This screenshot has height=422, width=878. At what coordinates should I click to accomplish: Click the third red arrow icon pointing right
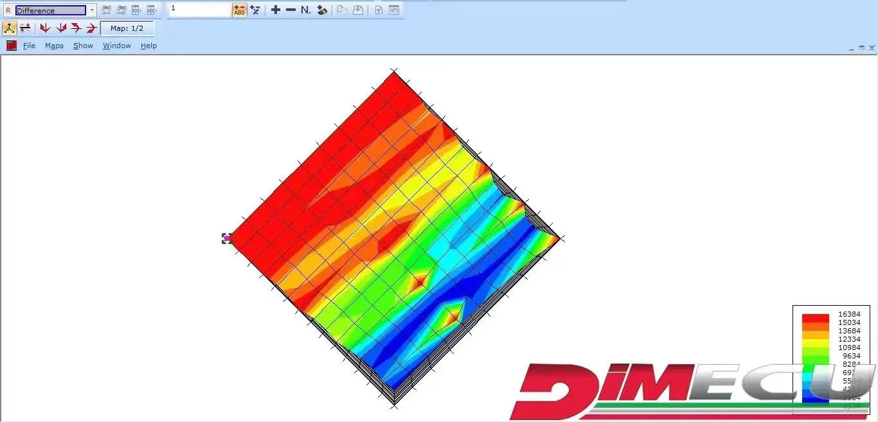[76, 28]
